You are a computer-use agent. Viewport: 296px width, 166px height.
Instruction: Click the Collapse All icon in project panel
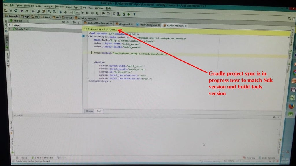tap(68, 22)
